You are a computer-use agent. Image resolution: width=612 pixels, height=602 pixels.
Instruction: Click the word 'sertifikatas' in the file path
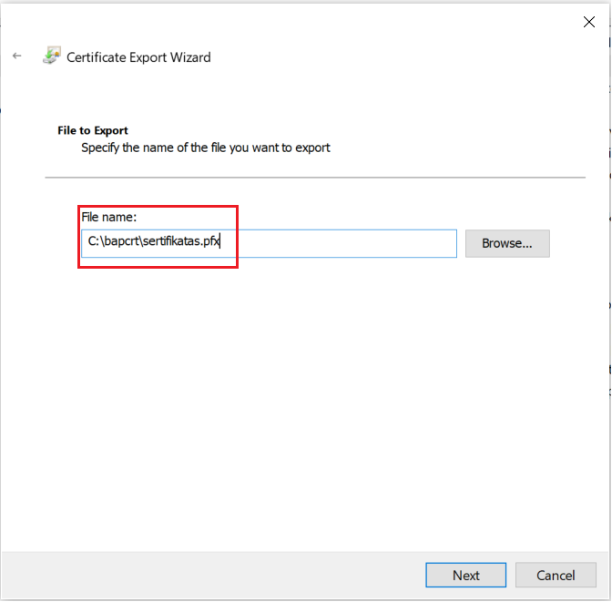pos(172,243)
